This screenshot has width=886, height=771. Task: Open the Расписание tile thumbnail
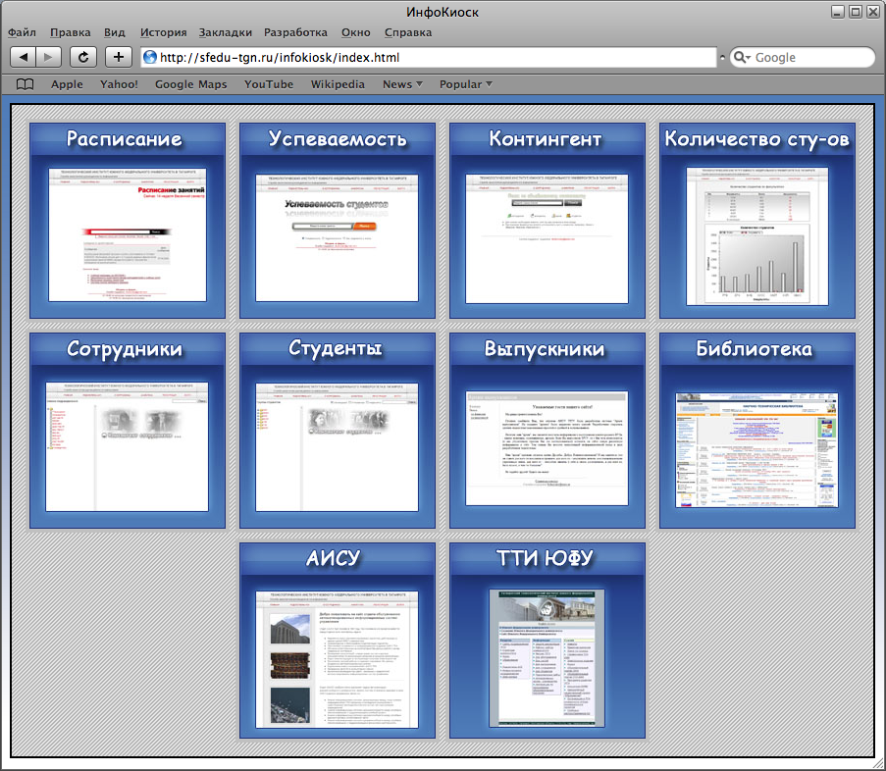pyautogui.click(x=128, y=234)
